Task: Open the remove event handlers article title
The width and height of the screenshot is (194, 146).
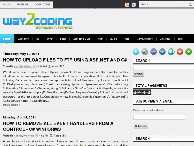Action: point(58,126)
